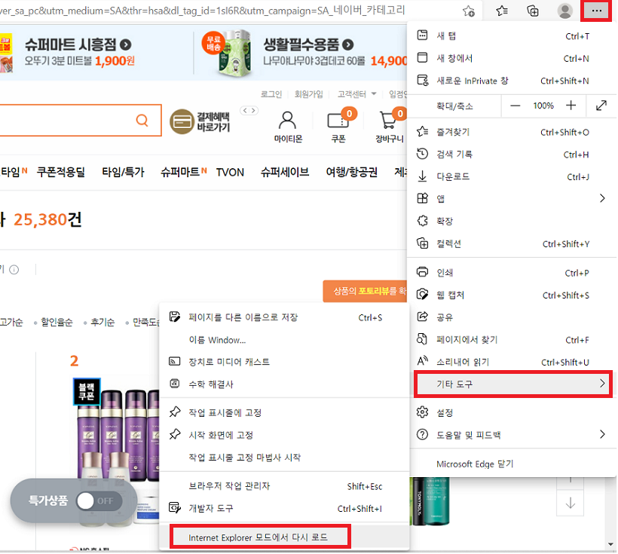
Task: Open Browser task manager (브라우저 작업 관리자)
Action: pos(284,487)
